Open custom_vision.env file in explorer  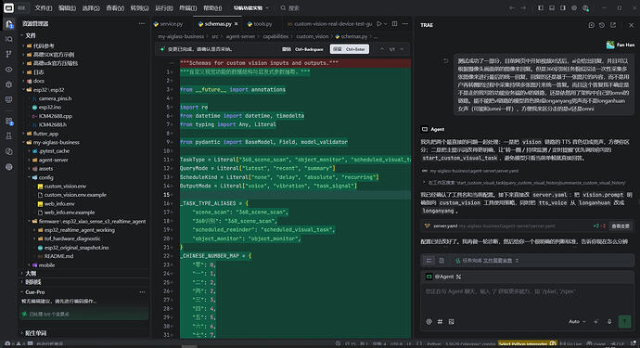(x=65, y=186)
